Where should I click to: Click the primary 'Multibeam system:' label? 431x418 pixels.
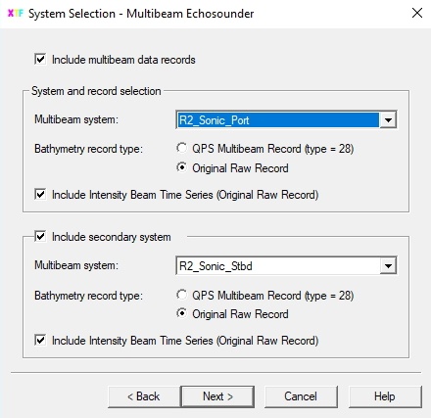pyautogui.click(x=76, y=119)
